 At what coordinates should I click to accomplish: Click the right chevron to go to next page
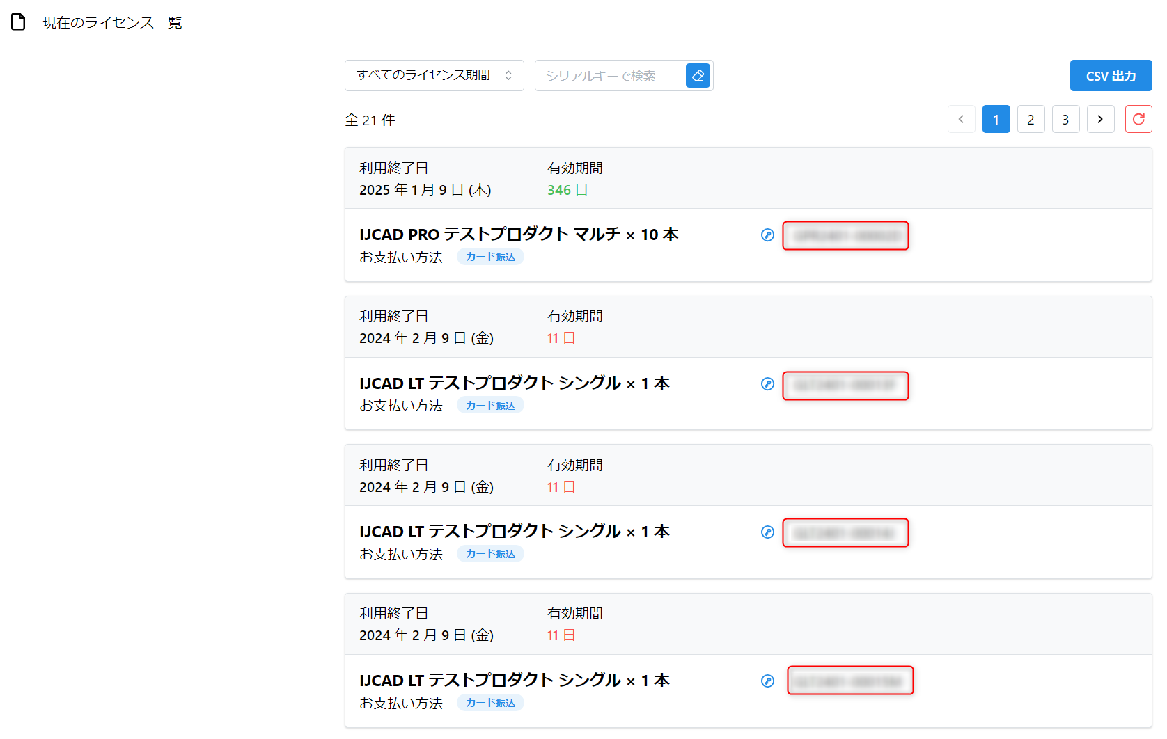tap(1101, 119)
